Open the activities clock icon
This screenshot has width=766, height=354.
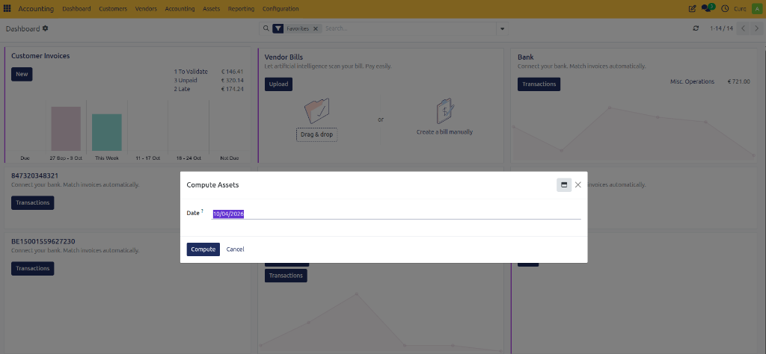coord(725,9)
